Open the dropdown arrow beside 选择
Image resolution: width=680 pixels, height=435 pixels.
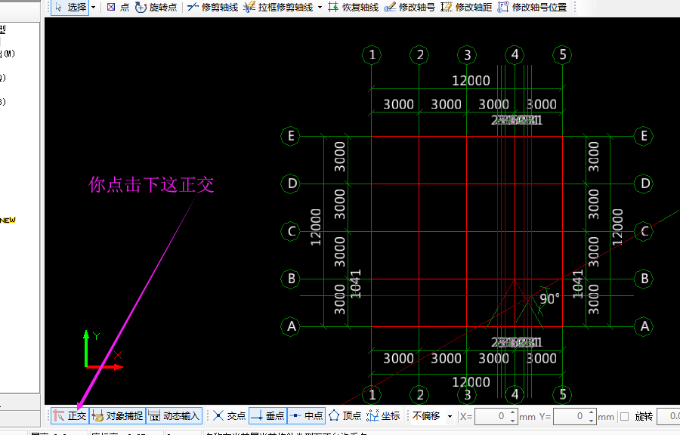coord(93,8)
